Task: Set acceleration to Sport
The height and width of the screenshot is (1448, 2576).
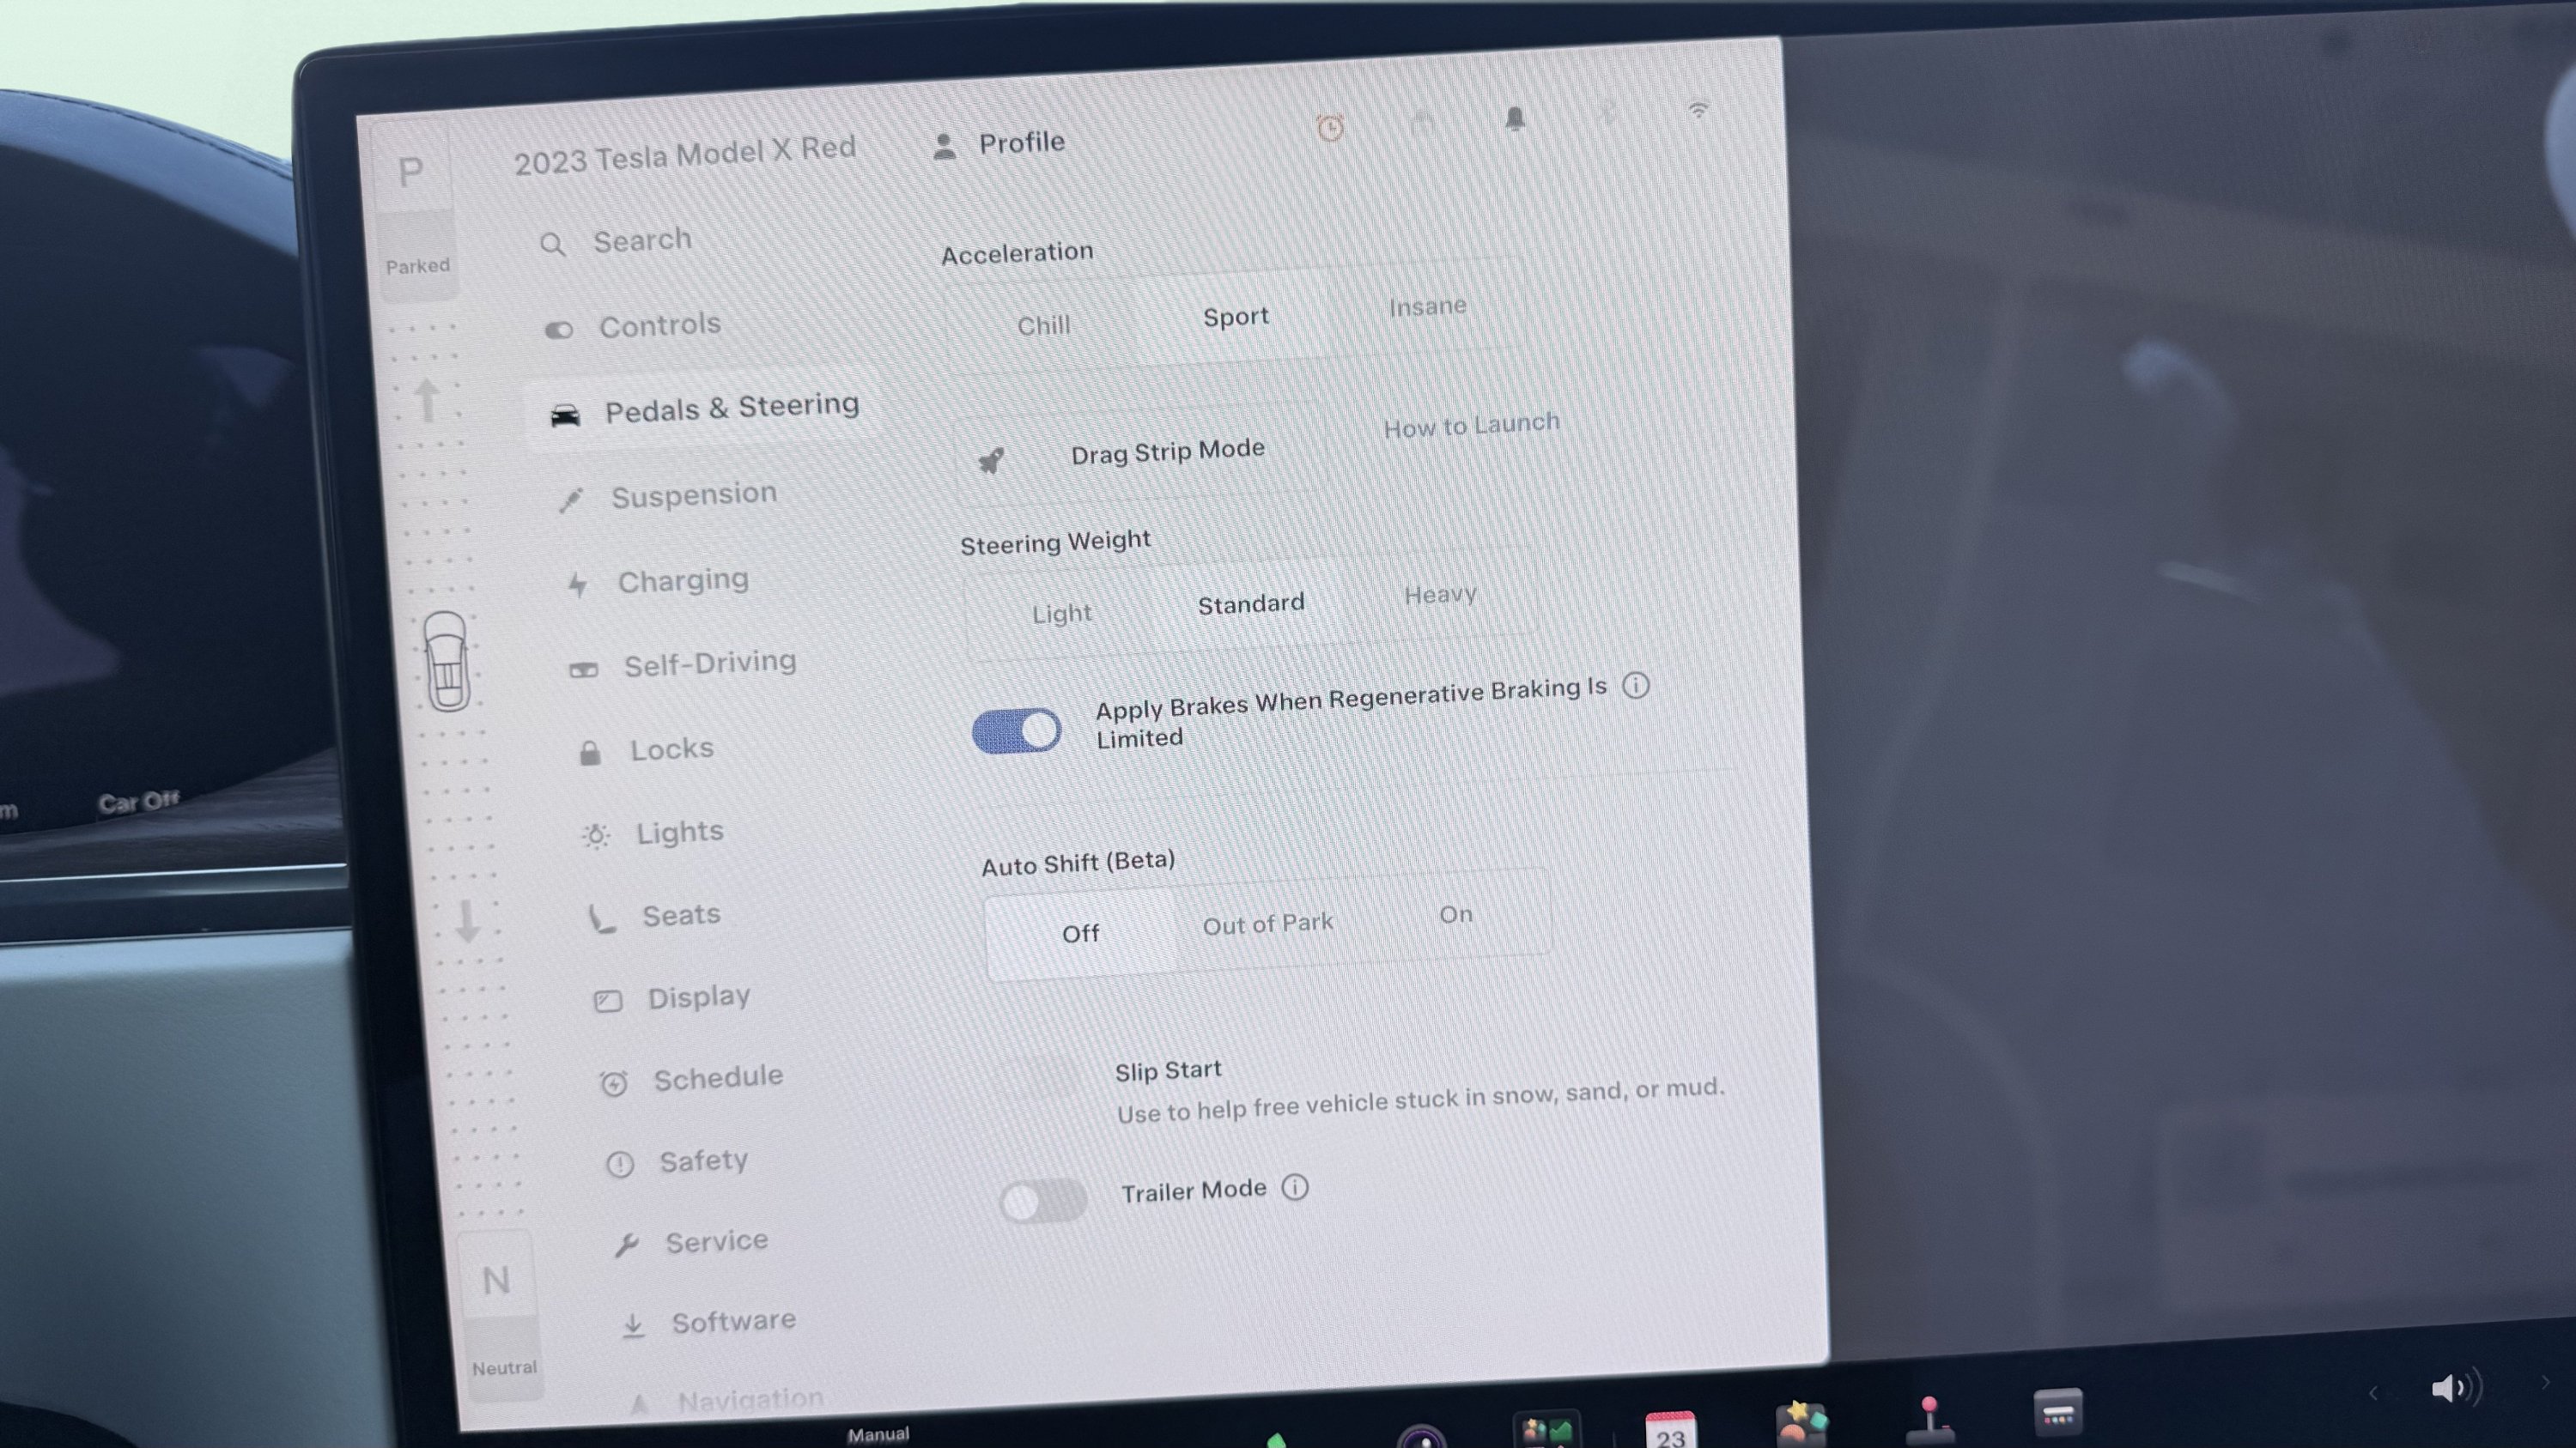Action: 1235,317
